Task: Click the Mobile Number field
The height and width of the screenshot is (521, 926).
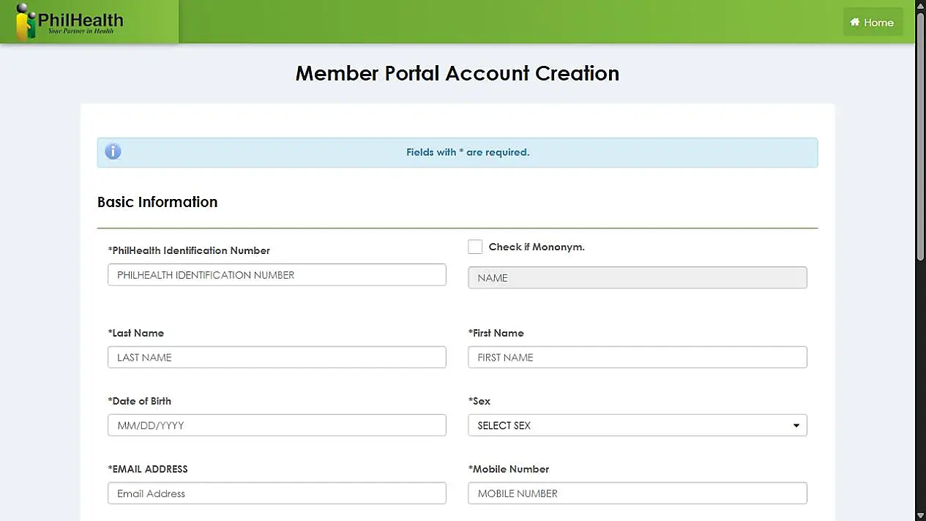Action: pyautogui.click(x=638, y=493)
